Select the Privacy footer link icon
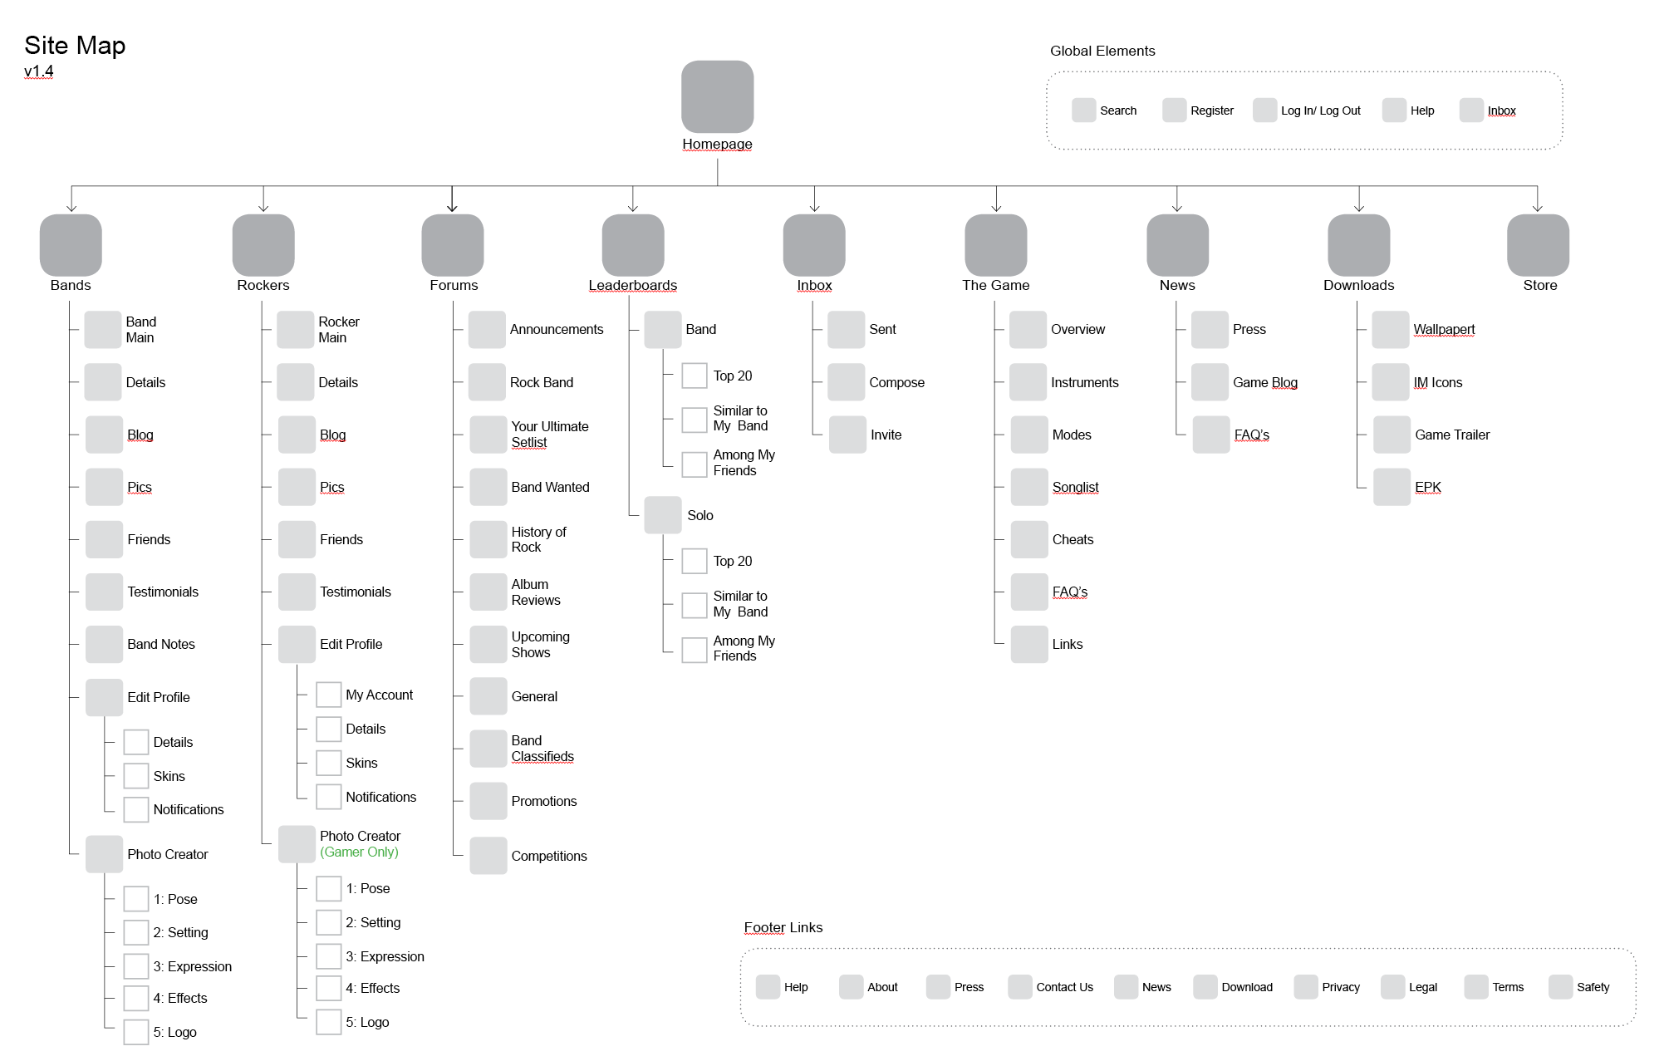 coord(1306,987)
